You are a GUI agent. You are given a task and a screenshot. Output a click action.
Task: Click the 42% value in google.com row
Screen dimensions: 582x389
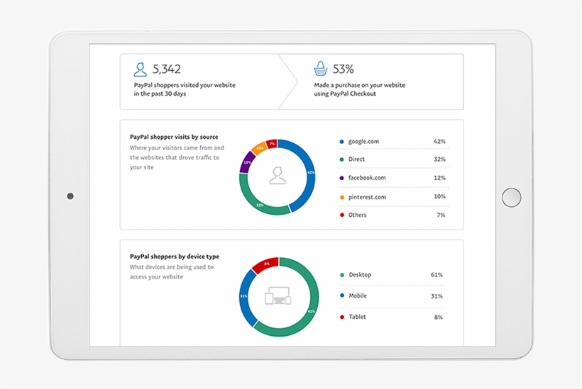click(x=439, y=142)
